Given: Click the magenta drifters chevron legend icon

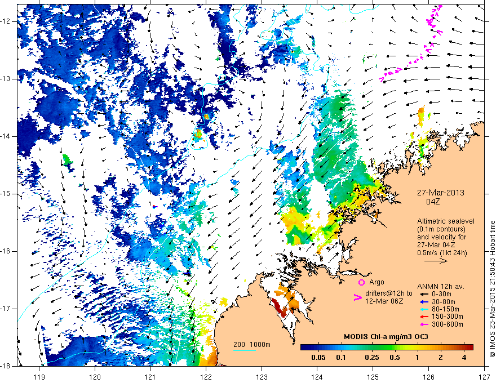Looking at the screenshot, I should click(357, 297).
